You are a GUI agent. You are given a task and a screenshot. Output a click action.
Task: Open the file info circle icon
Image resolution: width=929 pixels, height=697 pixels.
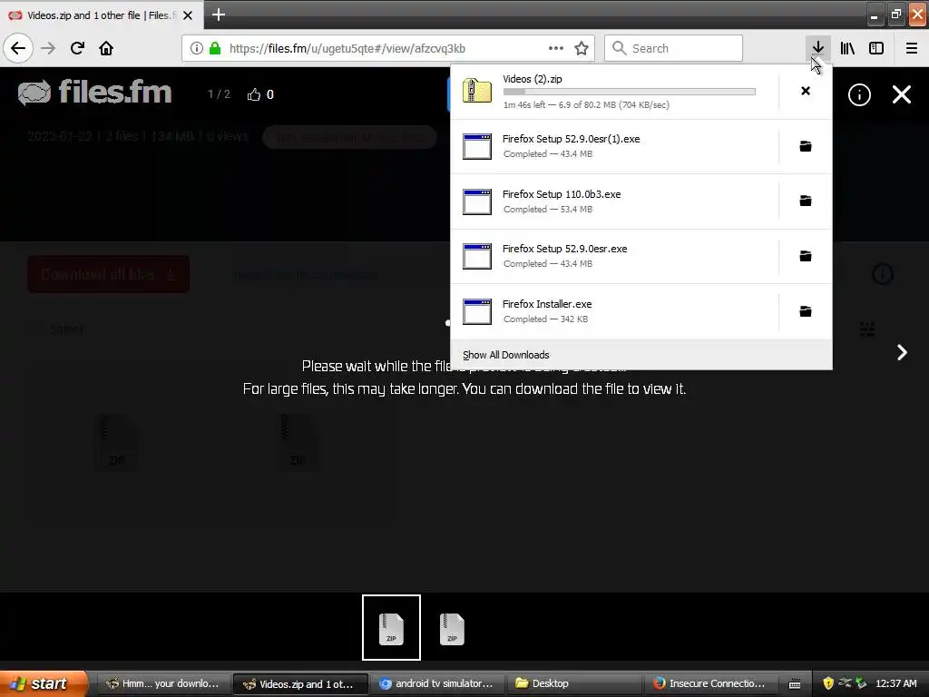click(x=859, y=94)
